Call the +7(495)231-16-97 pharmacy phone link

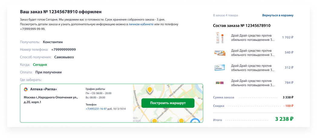(96, 109)
